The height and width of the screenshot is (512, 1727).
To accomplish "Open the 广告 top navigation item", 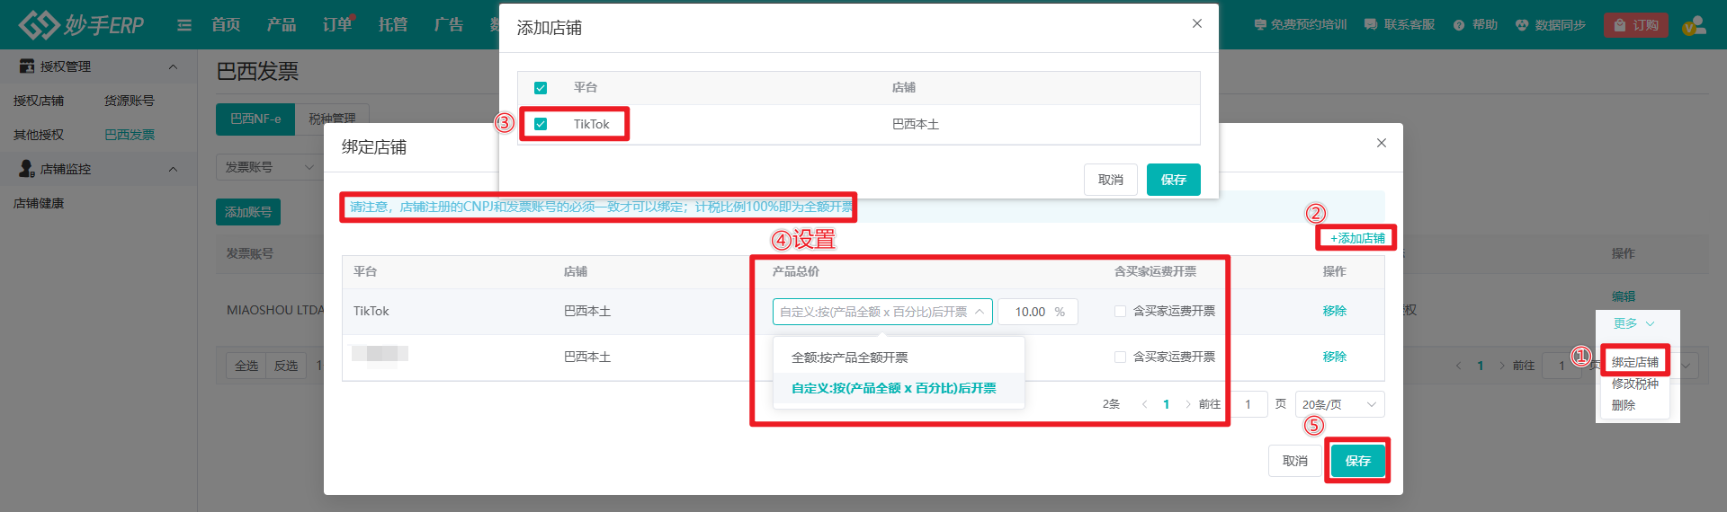I will pos(448,25).
